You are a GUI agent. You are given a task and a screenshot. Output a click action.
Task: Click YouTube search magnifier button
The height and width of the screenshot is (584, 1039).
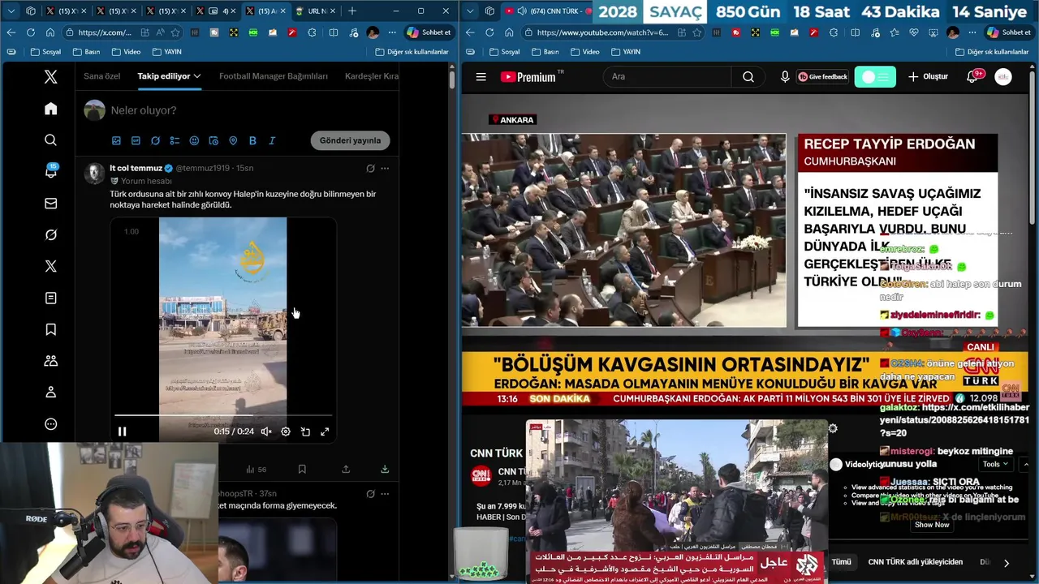click(x=748, y=77)
